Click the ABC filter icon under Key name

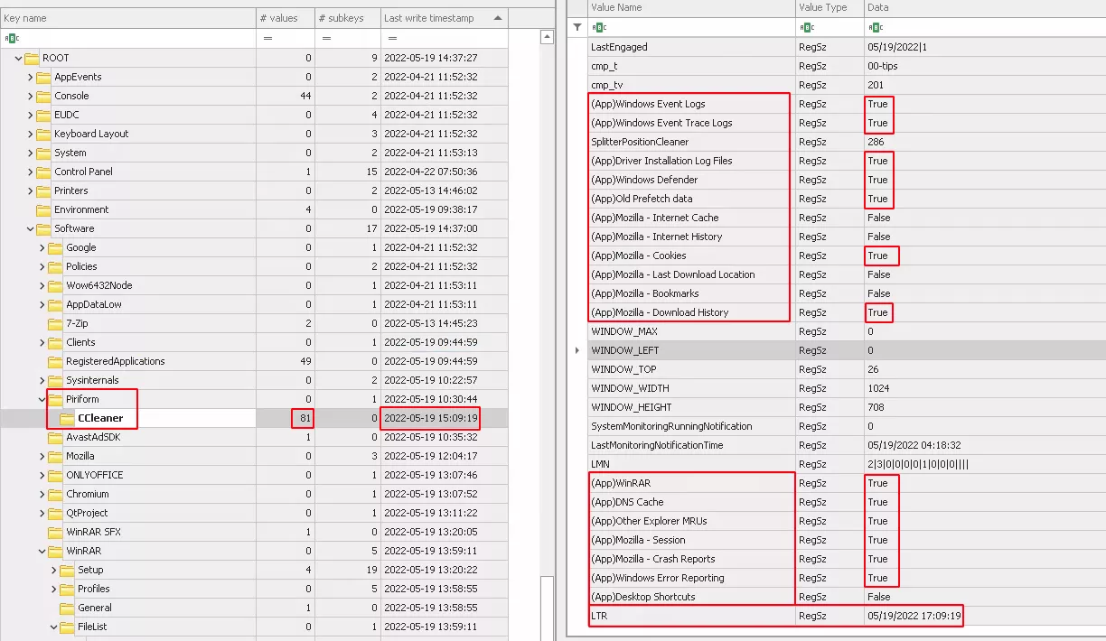(11, 38)
